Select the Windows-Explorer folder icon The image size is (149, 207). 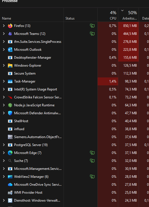tap(10, 66)
